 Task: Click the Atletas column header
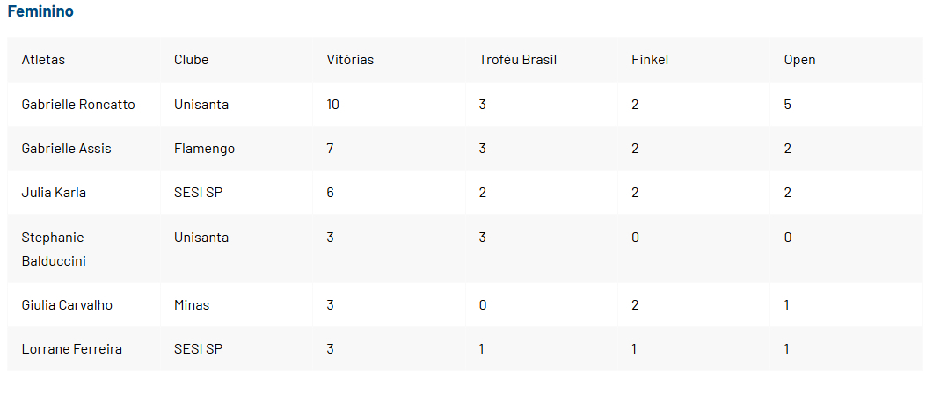click(x=43, y=60)
